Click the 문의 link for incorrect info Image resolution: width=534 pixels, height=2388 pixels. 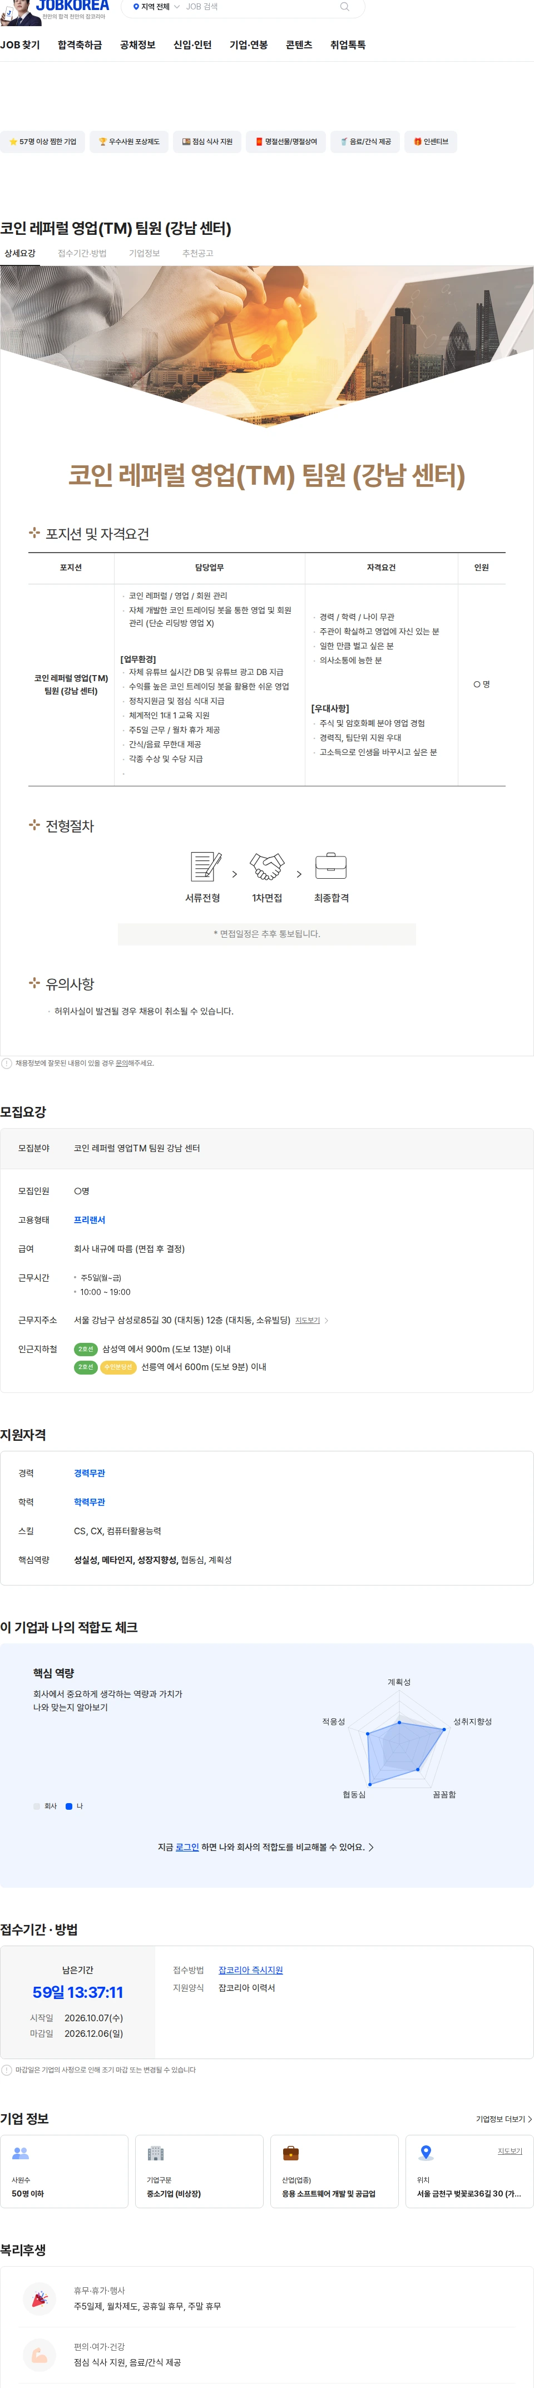tap(121, 1063)
